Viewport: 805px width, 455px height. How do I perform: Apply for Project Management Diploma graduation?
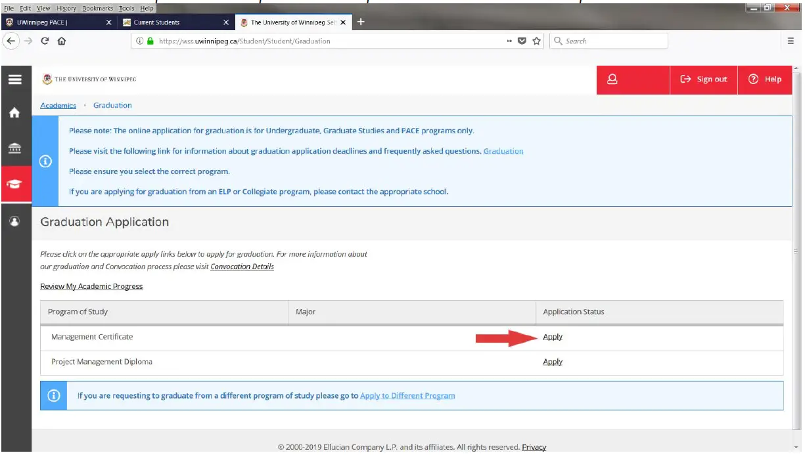(553, 362)
